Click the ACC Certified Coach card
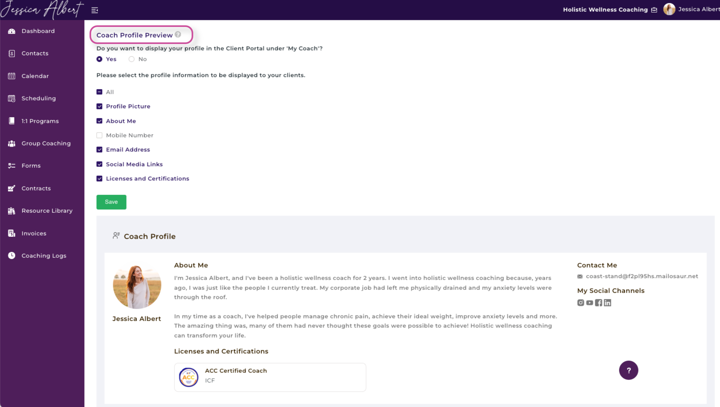720x407 pixels. coord(270,377)
